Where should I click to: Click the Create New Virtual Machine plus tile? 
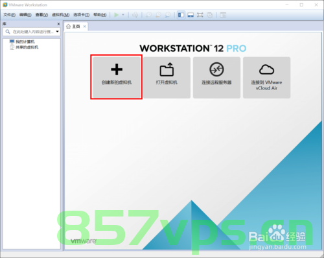click(x=117, y=77)
